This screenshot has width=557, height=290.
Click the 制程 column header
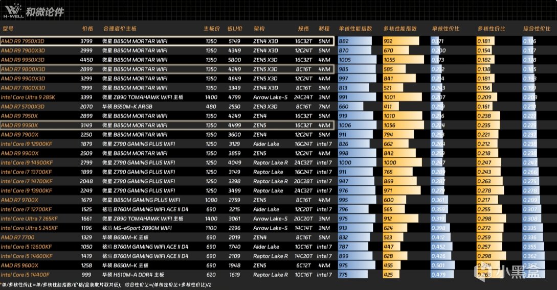tap(324, 29)
